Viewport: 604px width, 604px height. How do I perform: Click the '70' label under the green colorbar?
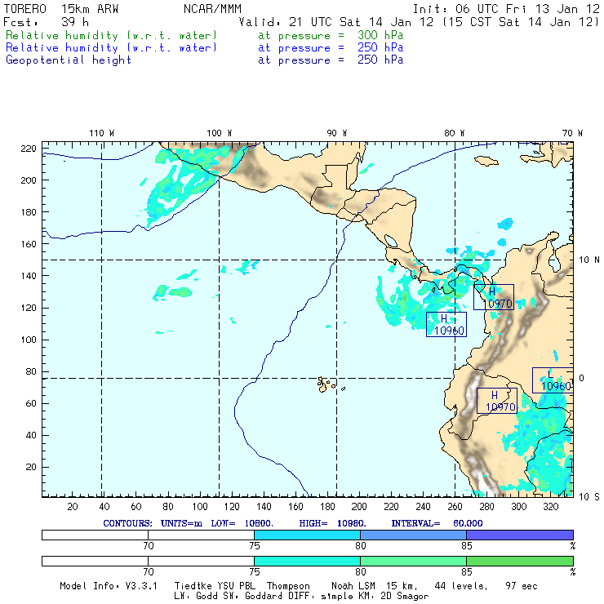pyautogui.click(x=149, y=572)
